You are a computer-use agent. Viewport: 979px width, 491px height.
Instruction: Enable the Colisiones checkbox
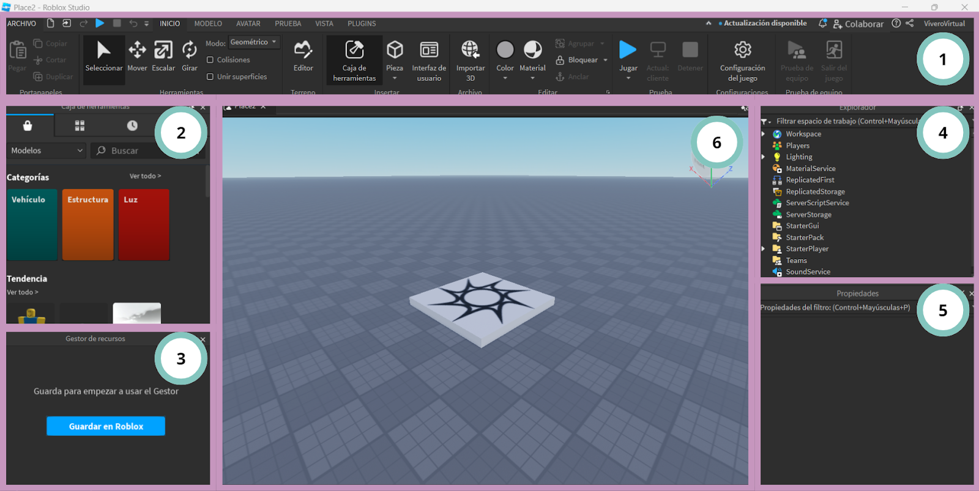pyautogui.click(x=210, y=60)
